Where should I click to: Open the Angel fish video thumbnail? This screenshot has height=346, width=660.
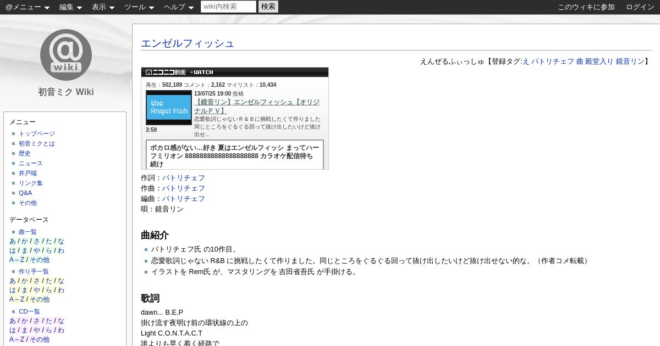click(168, 108)
